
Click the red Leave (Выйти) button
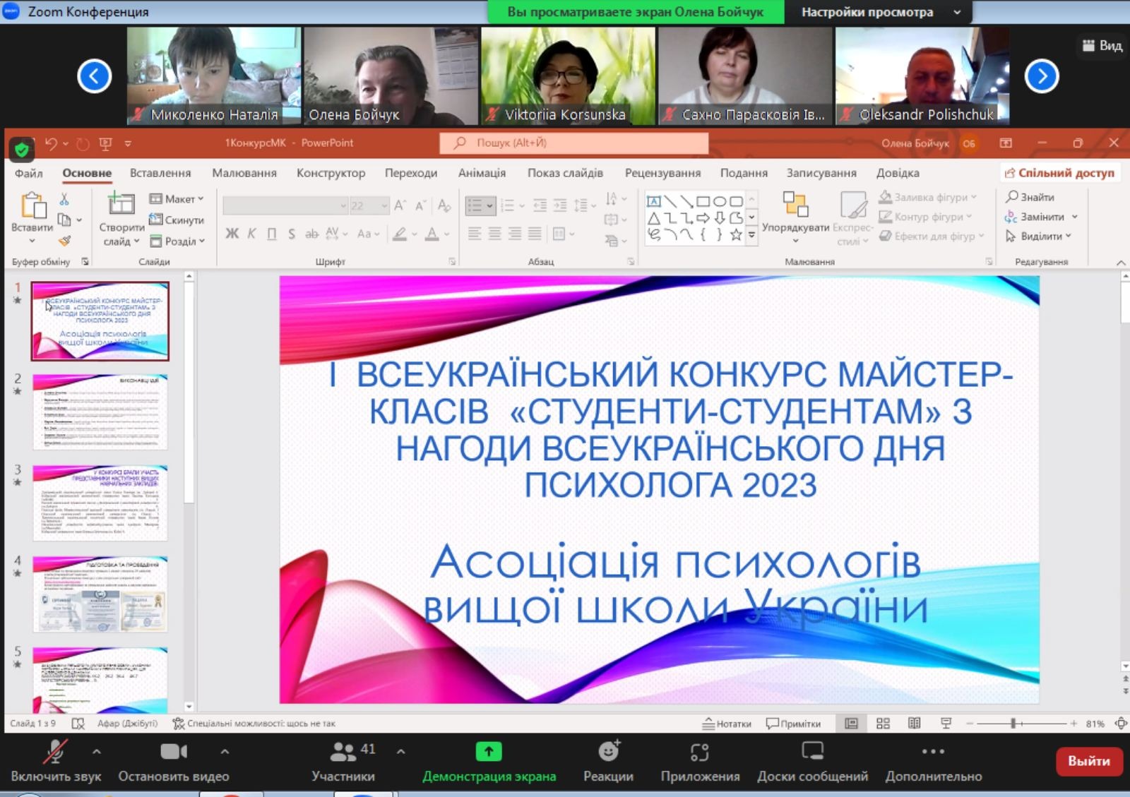[x=1088, y=761]
